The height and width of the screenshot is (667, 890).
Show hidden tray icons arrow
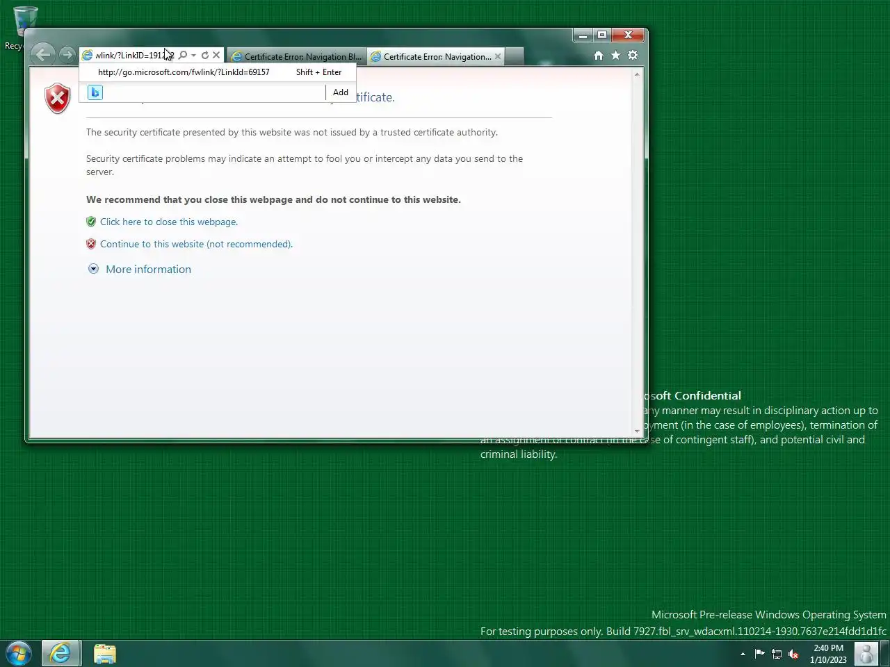click(x=743, y=654)
